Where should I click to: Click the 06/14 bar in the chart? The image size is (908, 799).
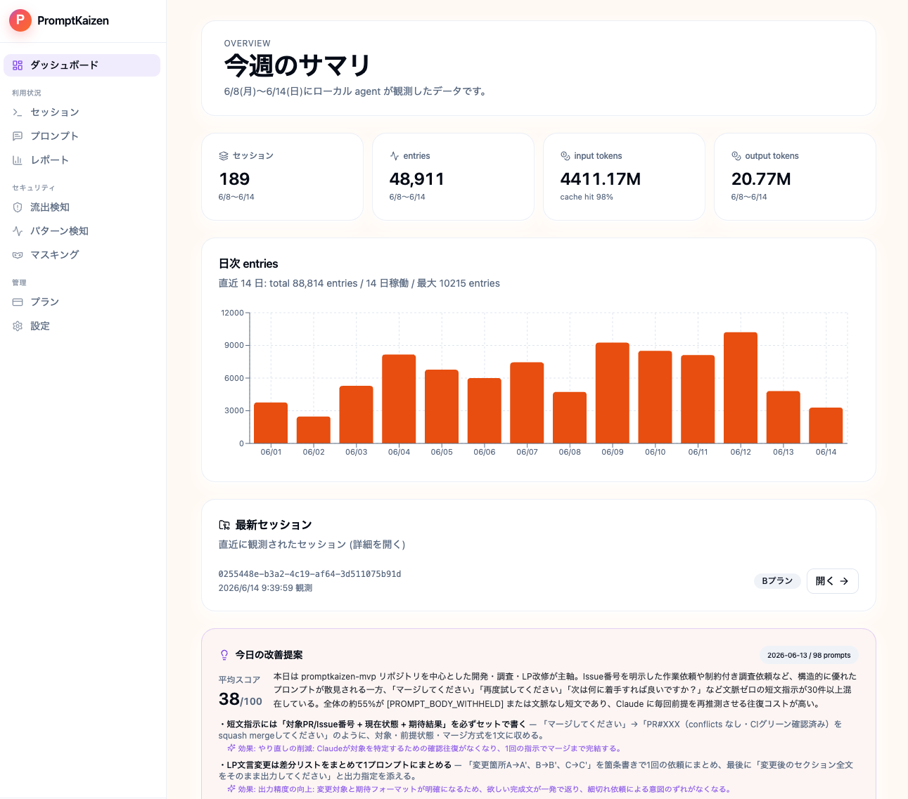click(x=826, y=426)
